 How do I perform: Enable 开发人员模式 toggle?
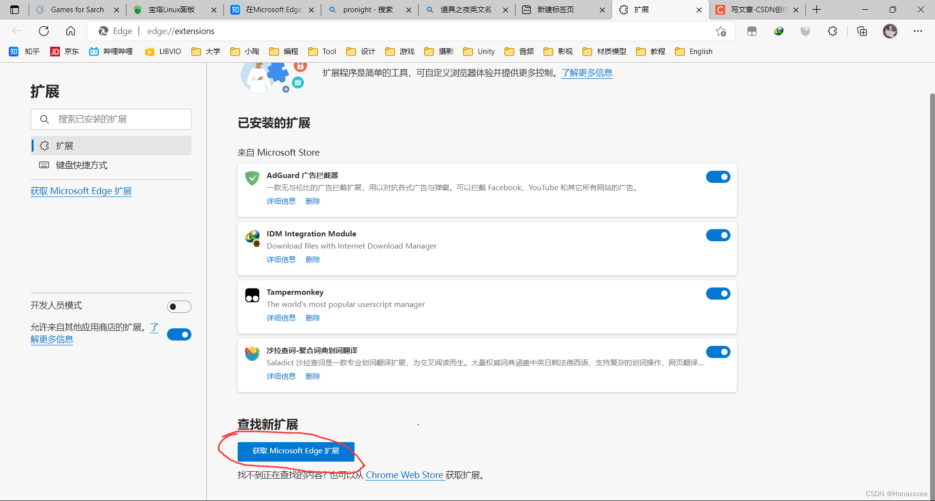point(179,306)
